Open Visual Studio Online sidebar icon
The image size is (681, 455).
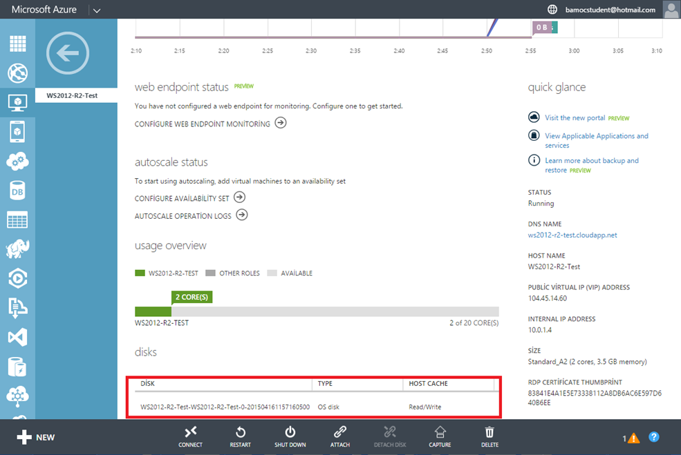pyautogui.click(x=17, y=338)
